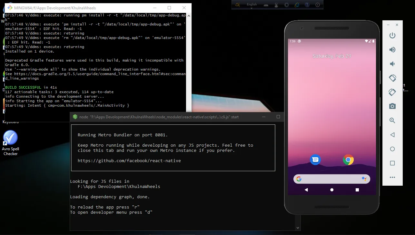Close the emulator using the sidebar X
Viewport: 415px width, 235px height.
pos(397,25)
